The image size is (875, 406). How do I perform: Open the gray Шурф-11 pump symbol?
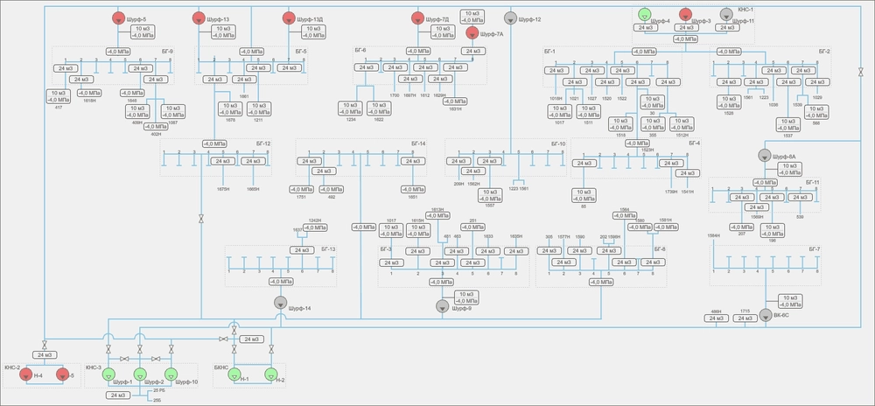(726, 15)
